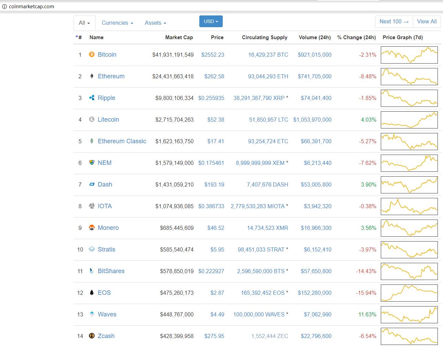Expand the Assets dropdown menu

pos(156,23)
